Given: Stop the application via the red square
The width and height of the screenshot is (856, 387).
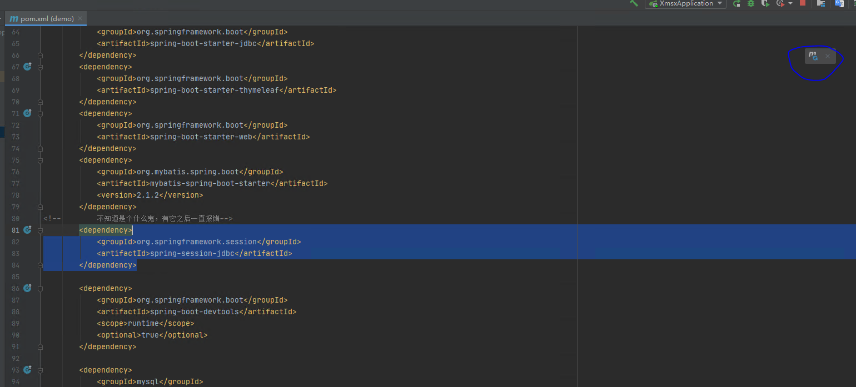Looking at the screenshot, I should 803,3.
